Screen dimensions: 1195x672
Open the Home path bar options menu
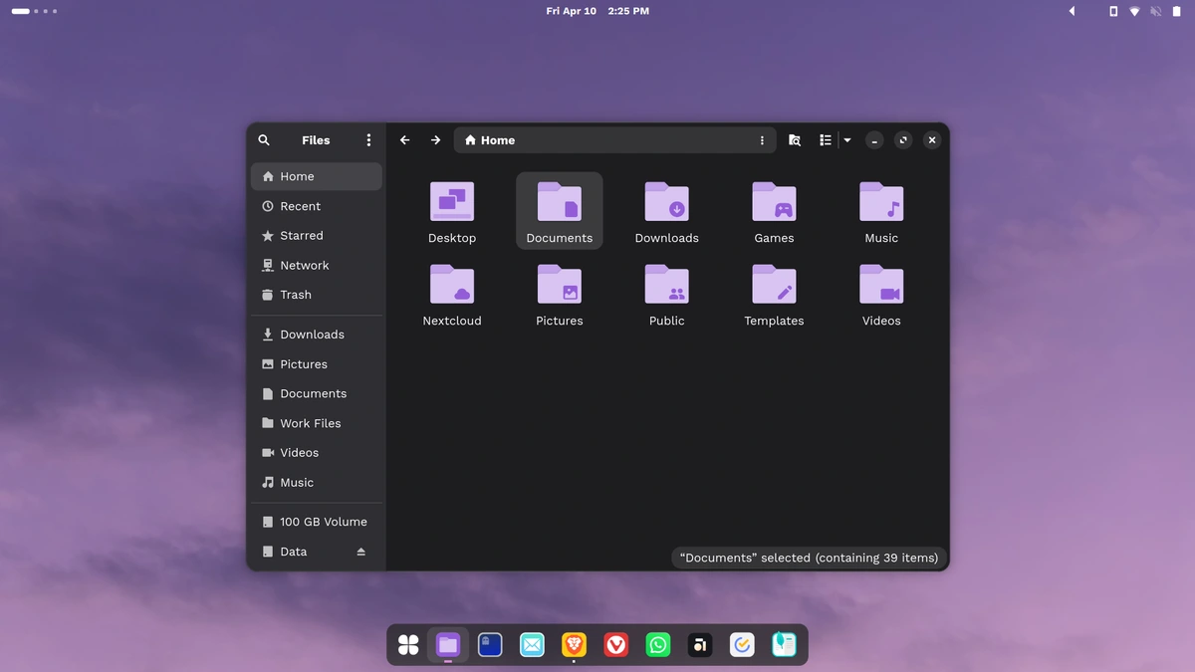[x=762, y=140]
